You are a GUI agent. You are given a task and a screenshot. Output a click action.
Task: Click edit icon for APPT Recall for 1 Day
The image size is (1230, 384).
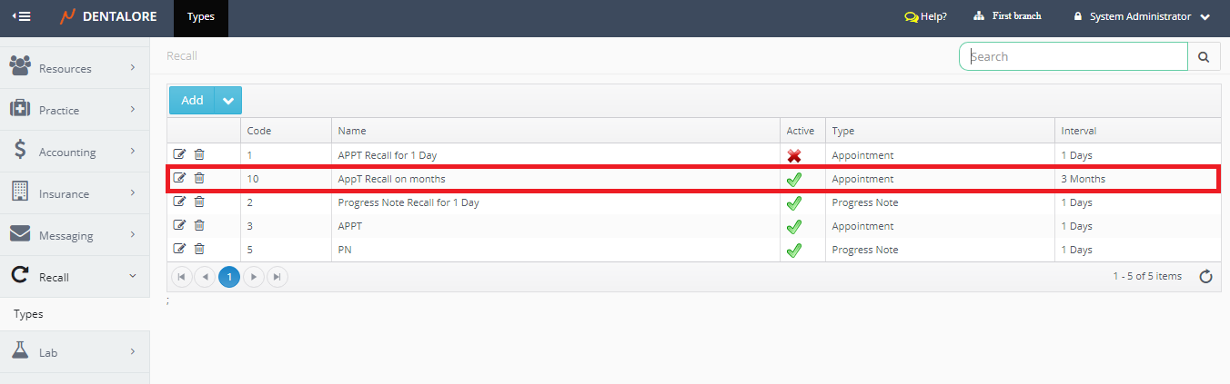[179, 155]
